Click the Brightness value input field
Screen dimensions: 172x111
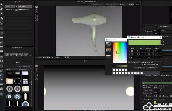[x=157, y=31]
